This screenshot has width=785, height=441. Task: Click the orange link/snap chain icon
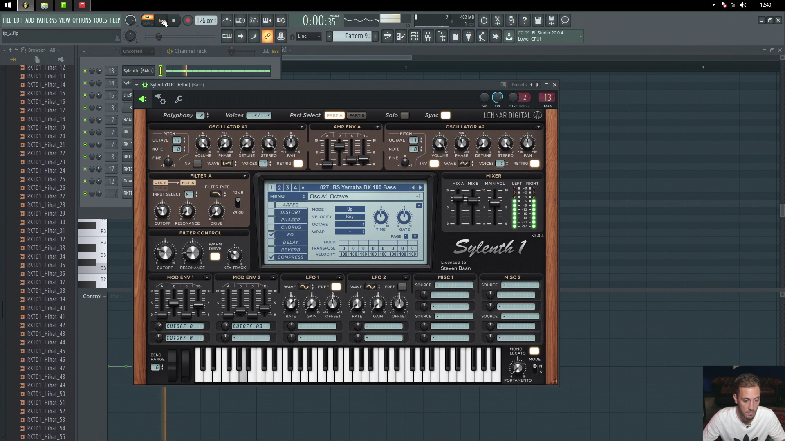[267, 36]
